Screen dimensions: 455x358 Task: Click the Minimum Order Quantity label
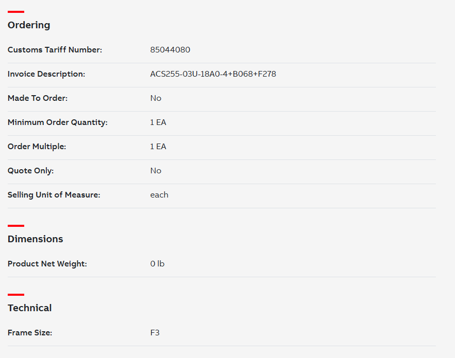(x=58, y=122)
